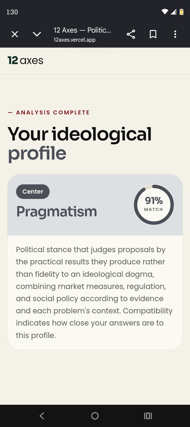Viewport: 190px width, 427px height.
Task: Tap the Android back navigation icon
Action: [x=42, y=416]
